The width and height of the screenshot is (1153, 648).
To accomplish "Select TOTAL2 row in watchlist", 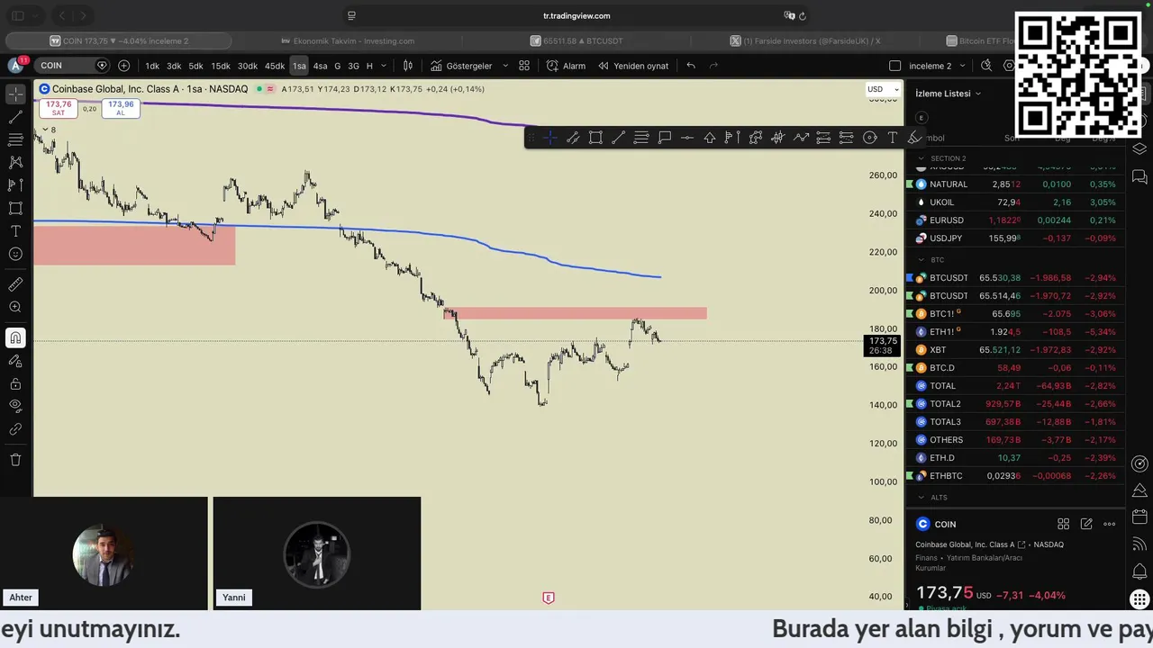I will pos(1015,404).
